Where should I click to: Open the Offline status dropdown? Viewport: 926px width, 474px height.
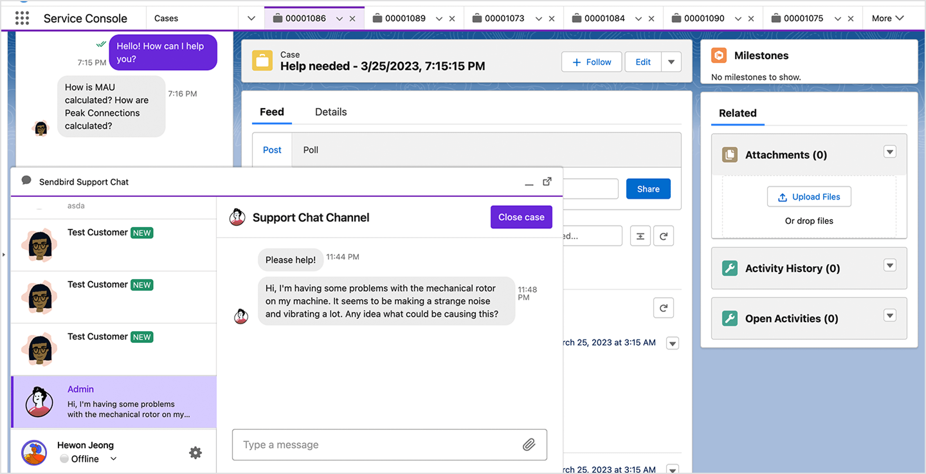pyautogui.click(x=113, y=459)
